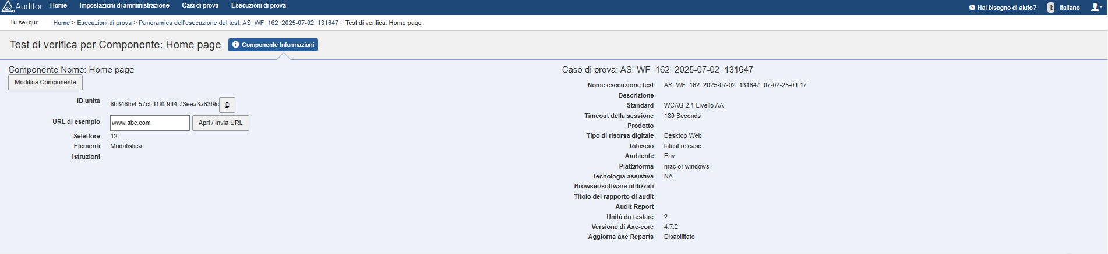Image resolution: width=1108 pixels, height=254 pixels.
Task: Open Impostazioni di amministrazione menu
Action: 124,6
